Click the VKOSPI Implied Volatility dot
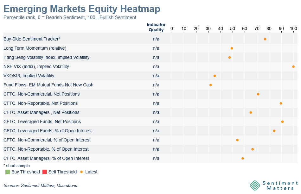 pos(215,76)
